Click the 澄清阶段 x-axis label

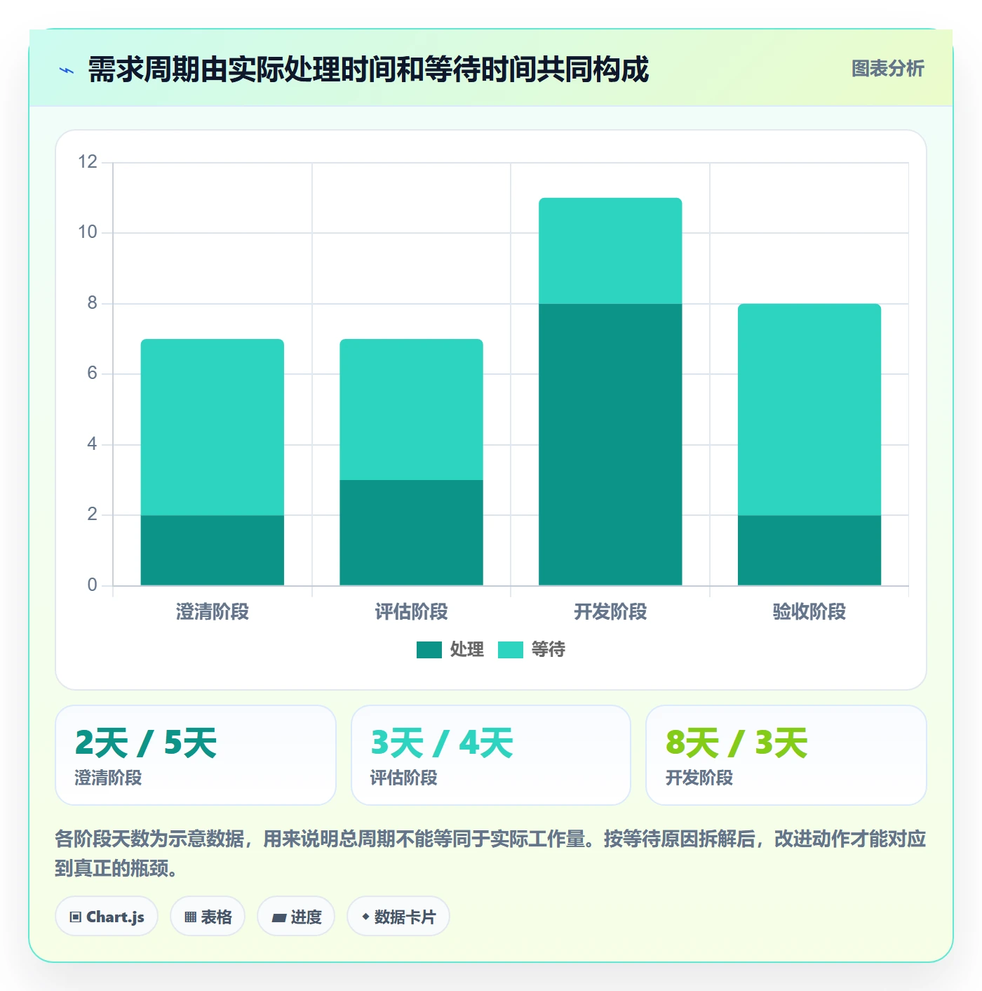click(x=213, y=612)
